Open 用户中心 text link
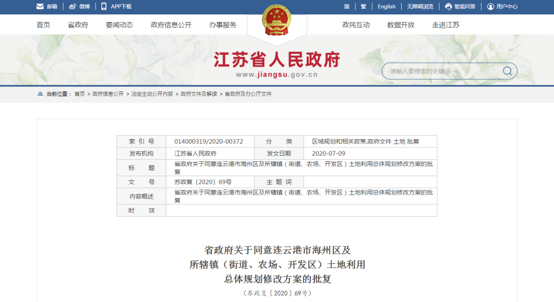This screenshot has width=554, height=302. coord(507,6)
